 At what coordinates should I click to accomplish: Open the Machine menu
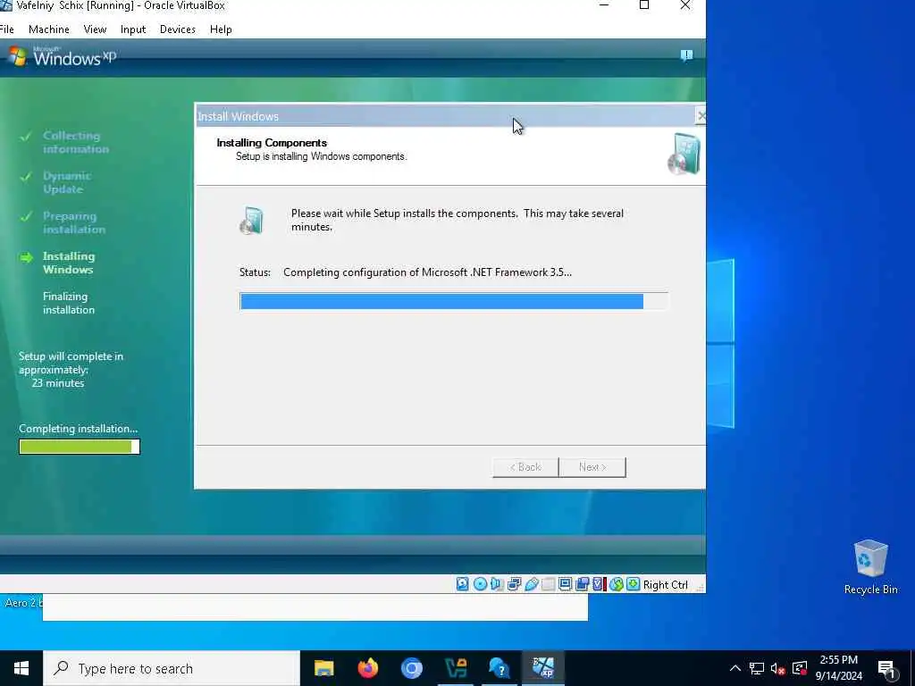coord(49,29)
